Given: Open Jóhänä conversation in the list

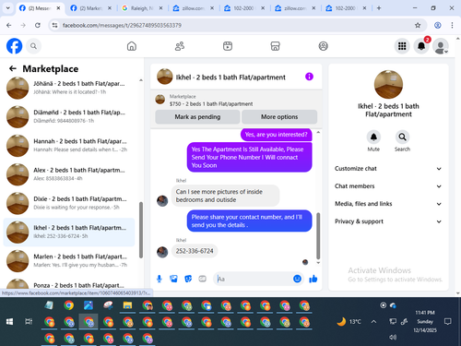Looking at the screenshot, I should (x=69, y=88).
